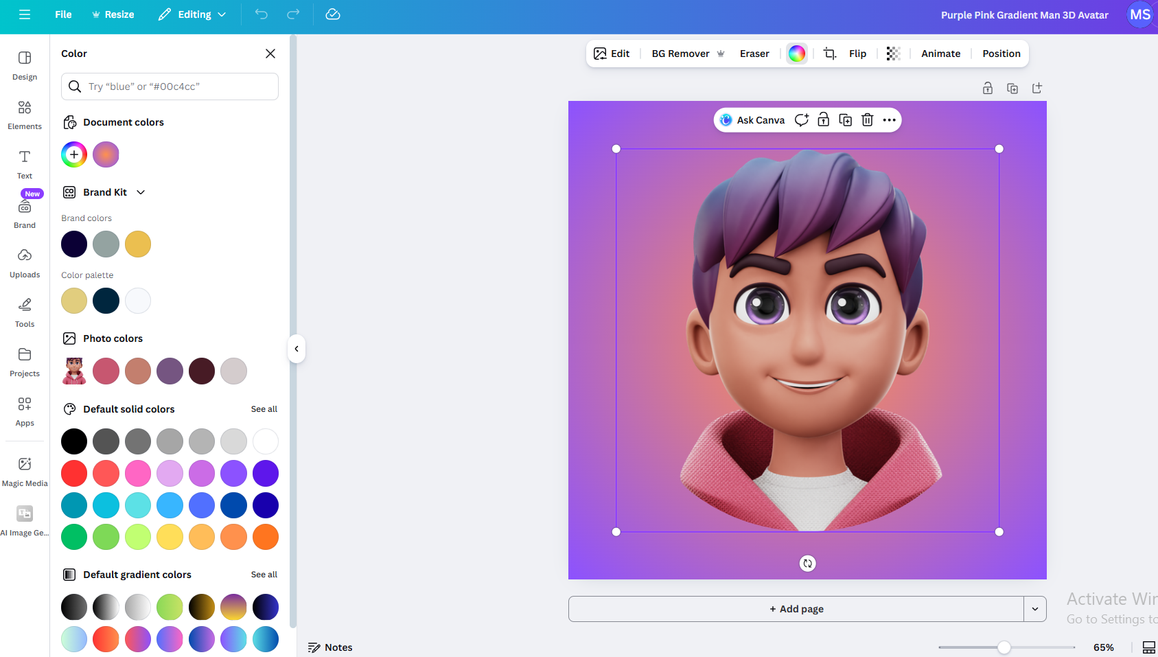The height and width of the screenshot is (657, 1158).
Task: Add a new page using top-right icon
Action: point(1037,88)
